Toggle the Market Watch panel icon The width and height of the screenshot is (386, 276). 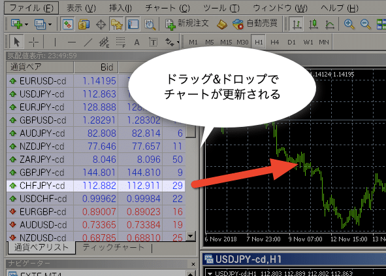coord(67,24)
